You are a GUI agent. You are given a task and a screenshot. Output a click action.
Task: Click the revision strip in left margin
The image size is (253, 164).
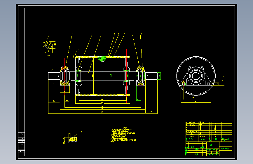22,144
